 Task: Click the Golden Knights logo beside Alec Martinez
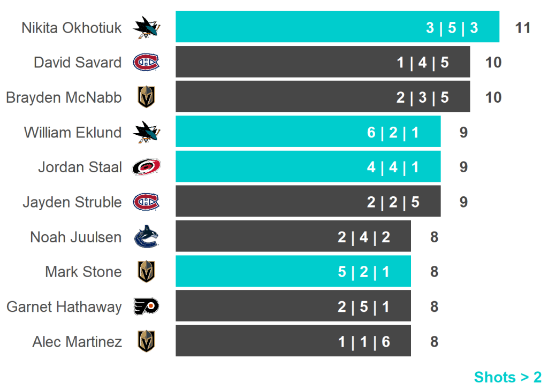pos(146,341)
